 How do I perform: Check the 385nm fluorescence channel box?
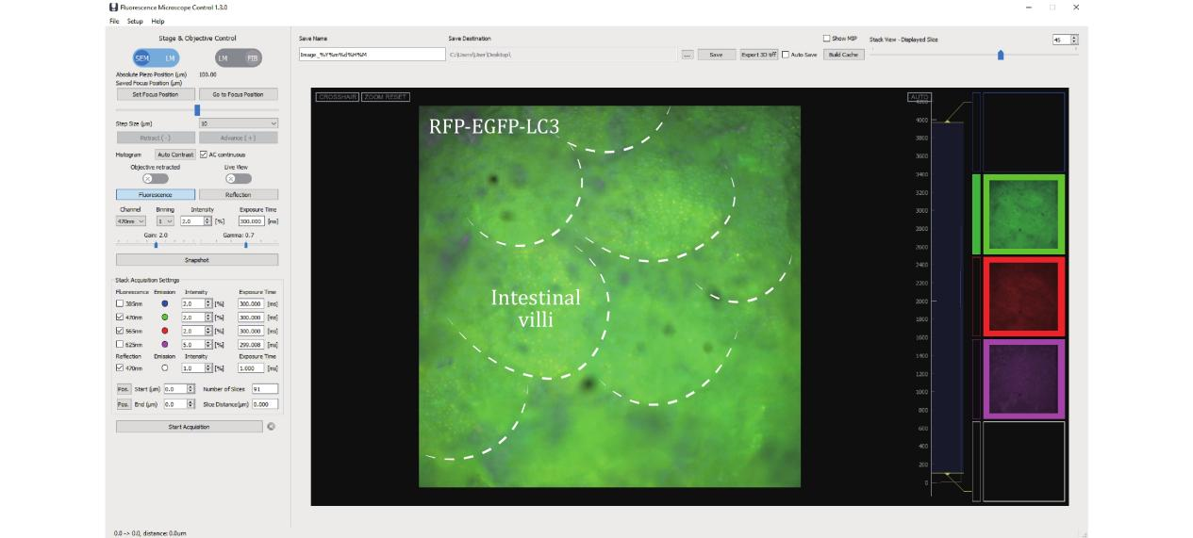coord(119,304)
